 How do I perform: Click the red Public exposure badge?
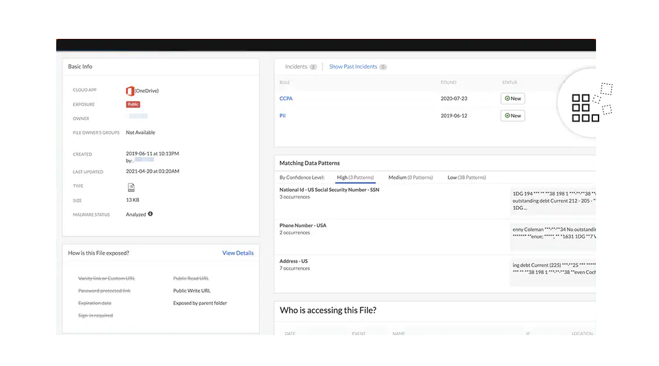point(133,104)
